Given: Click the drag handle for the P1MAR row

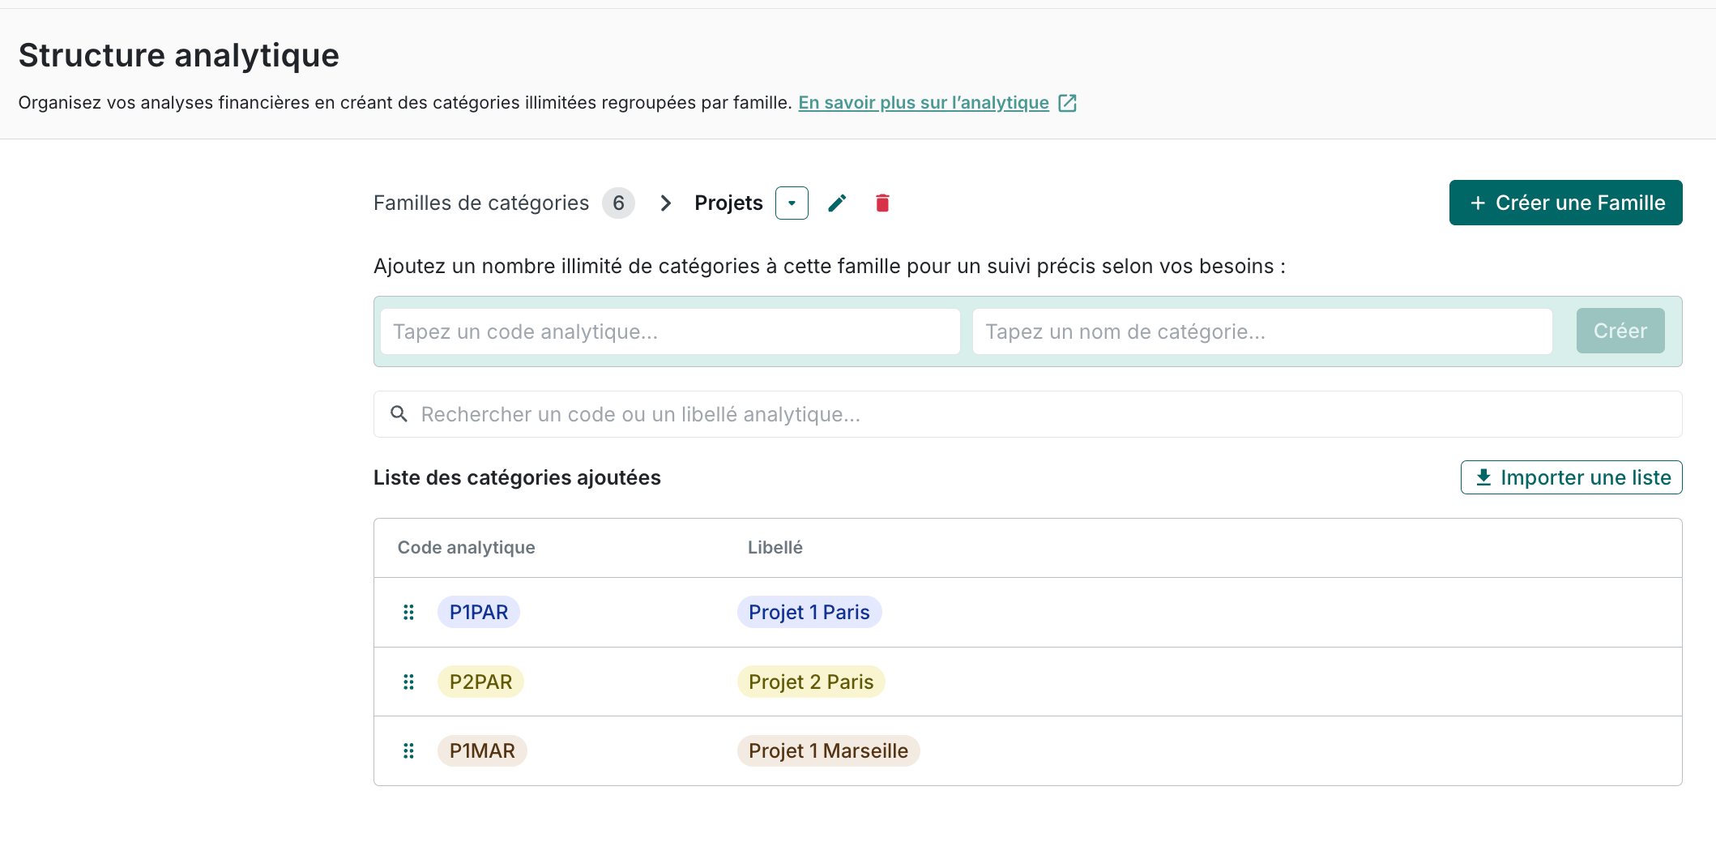Looking at the screenshot, I should pos(408,750).
